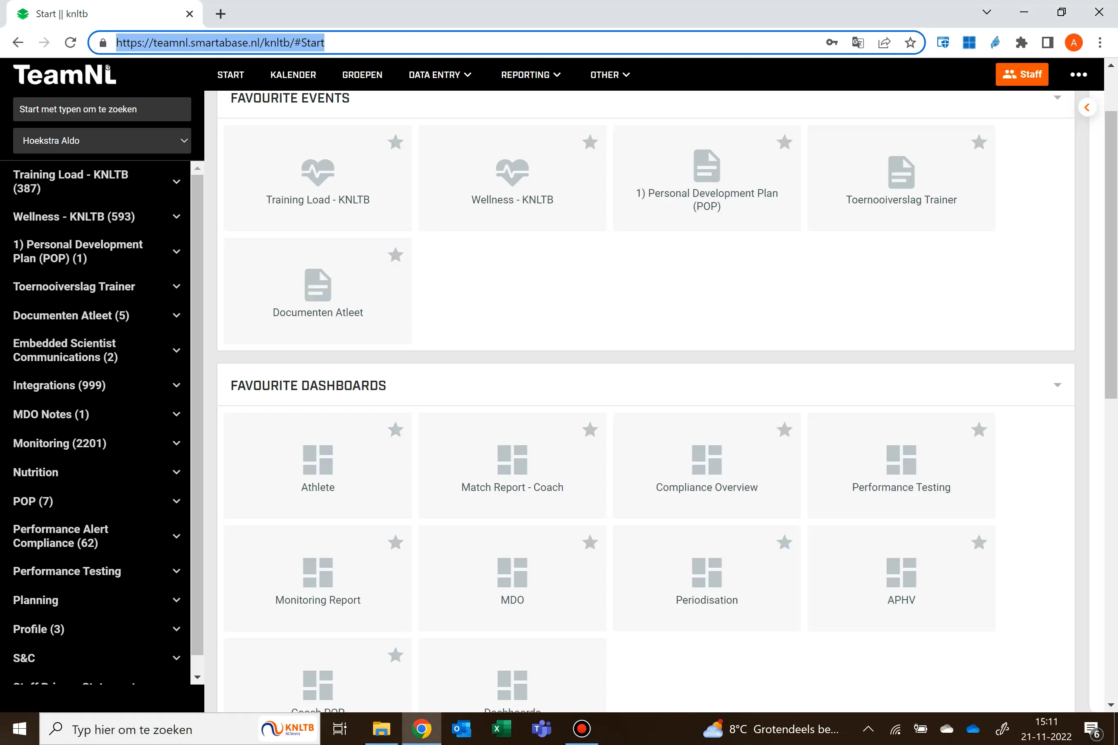This screenshot has width=1118, height=745.
Task: Go back to the previous browser page
Action: [x=18, y=42]
